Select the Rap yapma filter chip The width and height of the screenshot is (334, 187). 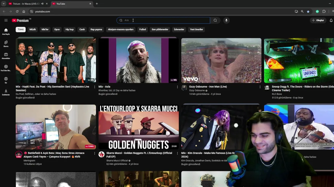pos(96,29)
